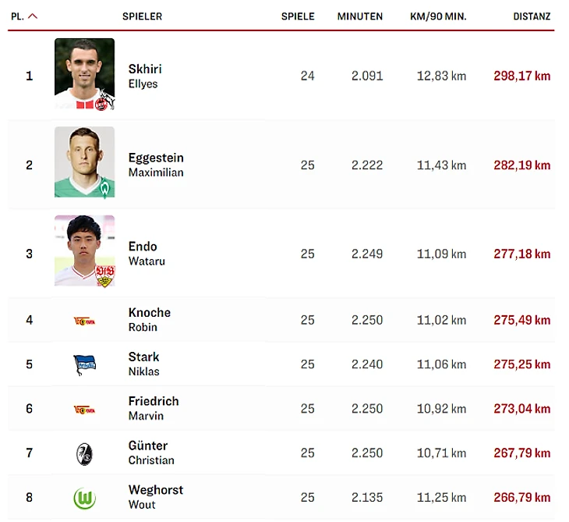
Task: Open Skhiri Ellyes player name link
Action: pos(145,76)
